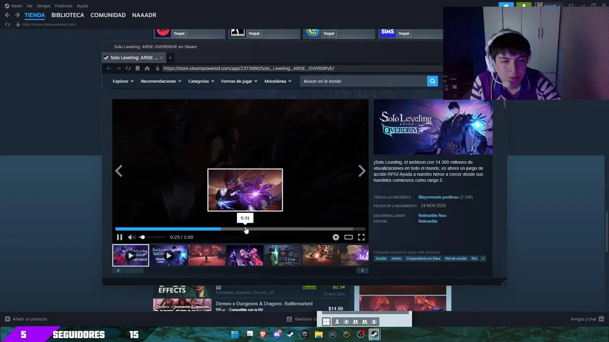Open the COMUNIDAD tab
Viewport: 609px width, 342px height.
(108, 15)
